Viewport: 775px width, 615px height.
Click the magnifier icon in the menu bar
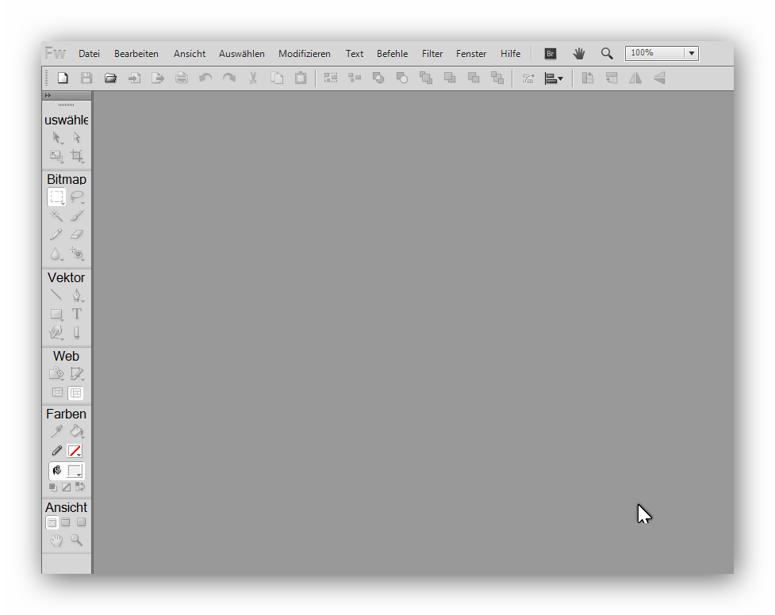pyautogui.click(x=607, y=53)
